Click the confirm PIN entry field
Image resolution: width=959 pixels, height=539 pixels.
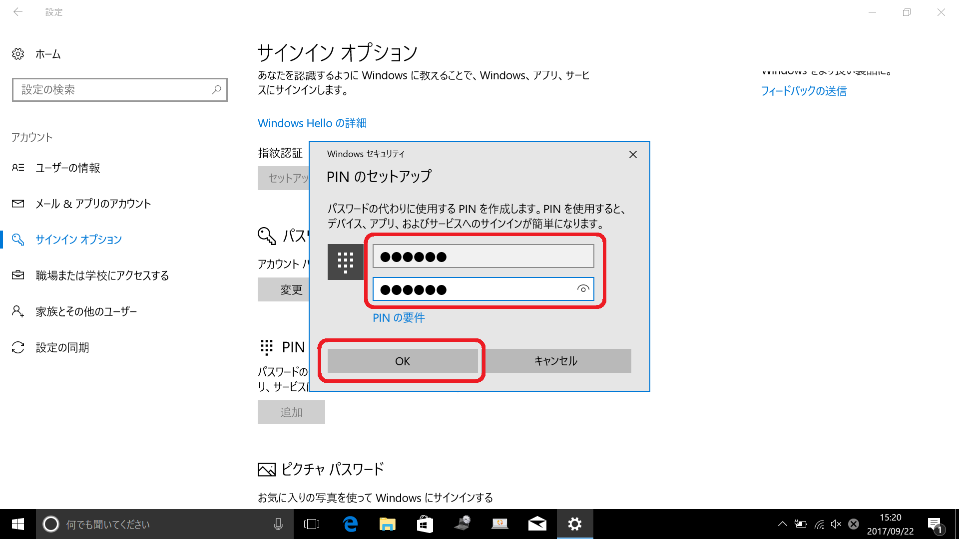tap(483, 289)
